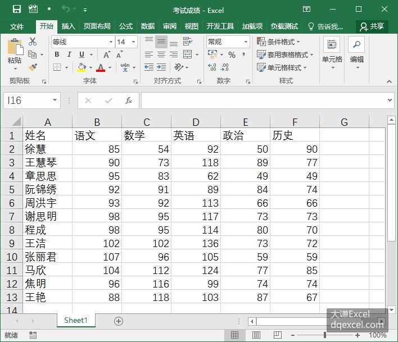Expand the formula bar chevron
This screenshot has height=342, width=398.
click(x=390, y=101)
